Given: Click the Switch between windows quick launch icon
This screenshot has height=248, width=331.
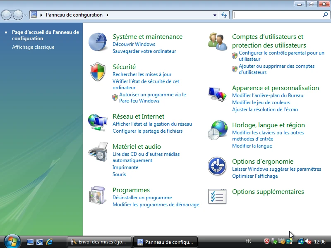Looking at the screenshot, I should (x=40, y=242).
